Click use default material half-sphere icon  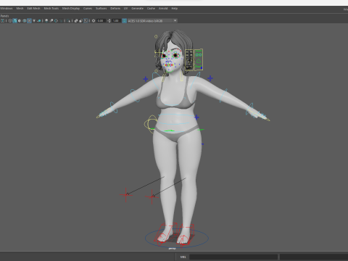(20, 21)
